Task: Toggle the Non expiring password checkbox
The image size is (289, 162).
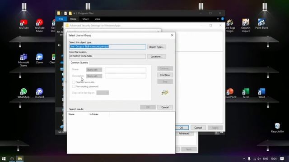Action: pyautogui.click(x=74, y=86)
